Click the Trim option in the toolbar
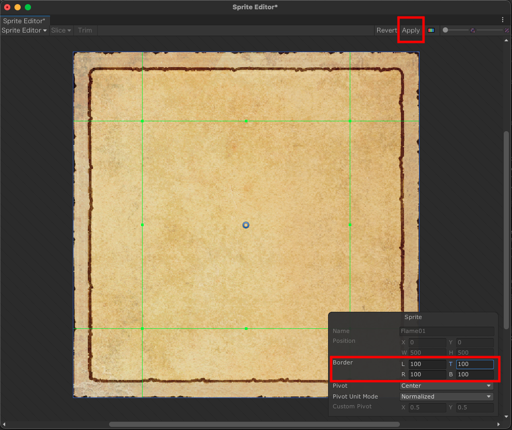This screenshot has height=430, width=512. point(85,30)
